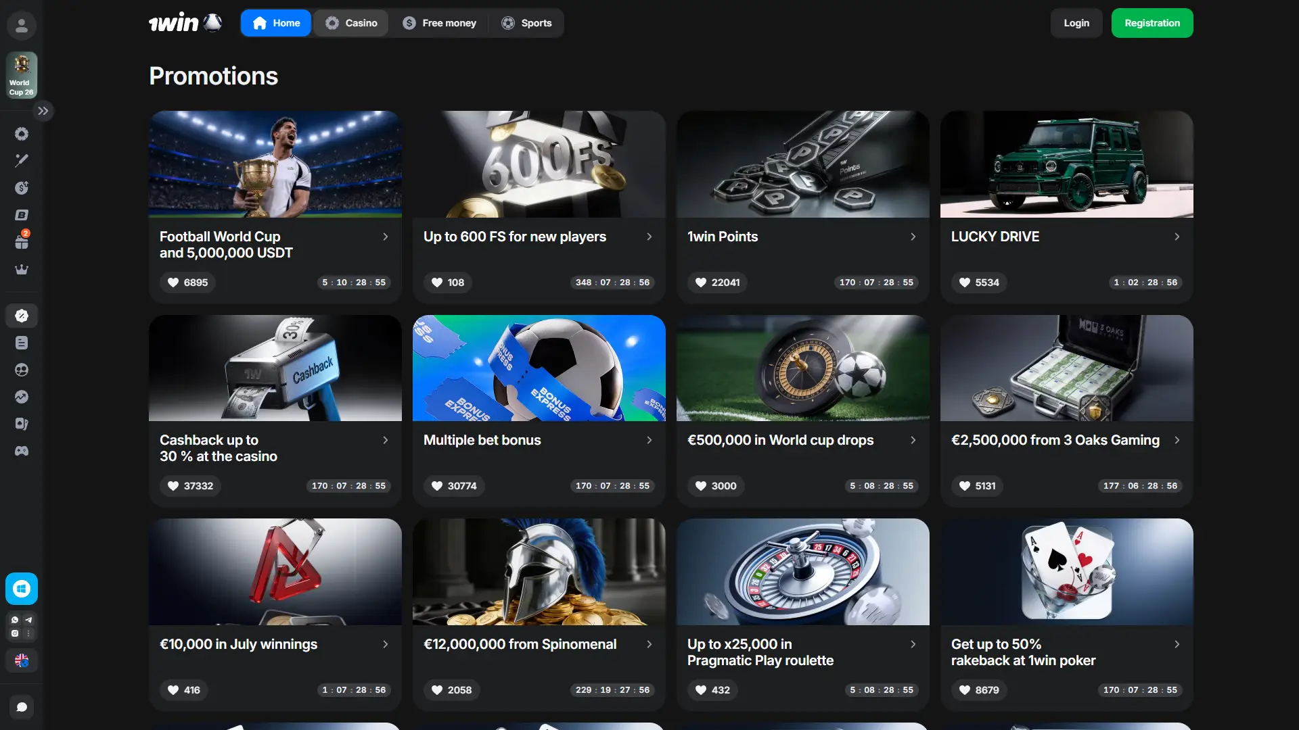Screen dimensions: 1299x730
Task: Like the LUCKY DRIVE promo (5534)
Action: (x=979, y=283)
